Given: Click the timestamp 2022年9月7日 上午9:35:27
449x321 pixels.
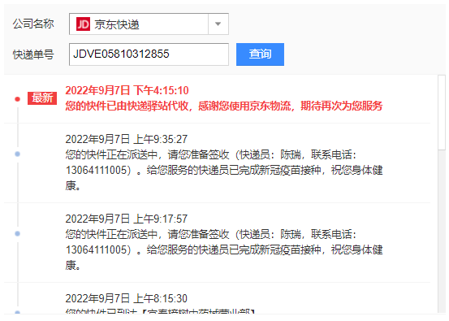Looking at the screenshot, I should click(x=127, y=139).
